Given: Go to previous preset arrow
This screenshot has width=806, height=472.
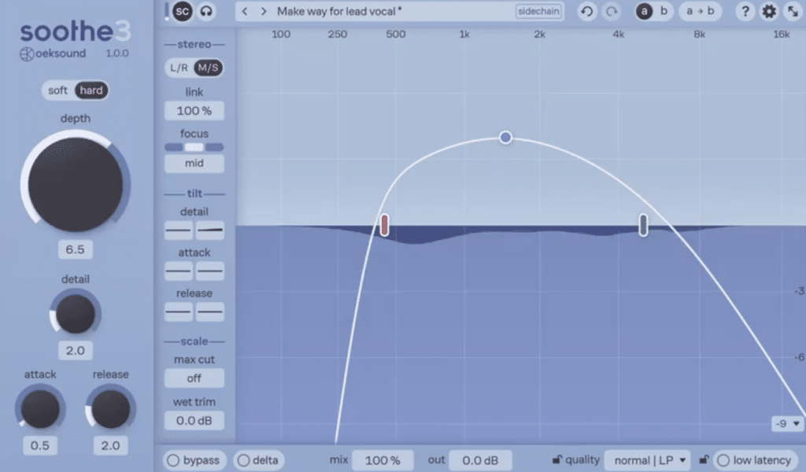Looking at the screenshot, I should (x=245, y=11).
